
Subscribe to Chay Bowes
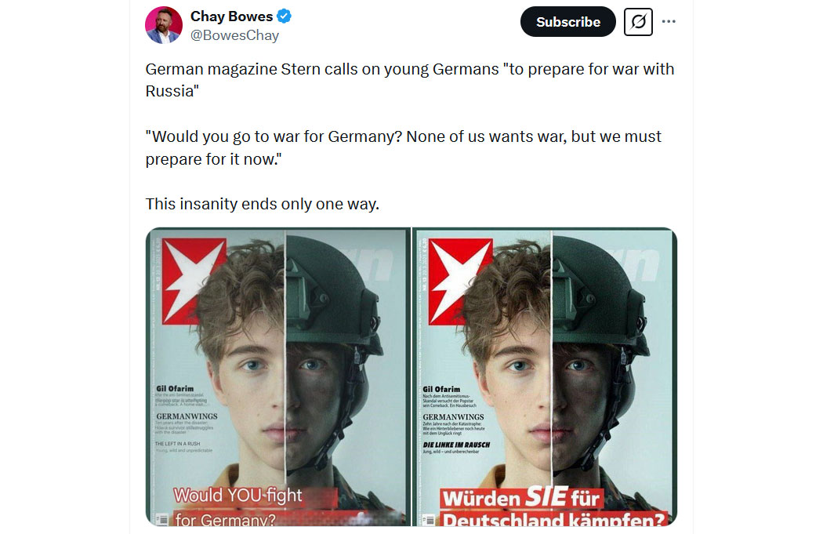[568, 22]
